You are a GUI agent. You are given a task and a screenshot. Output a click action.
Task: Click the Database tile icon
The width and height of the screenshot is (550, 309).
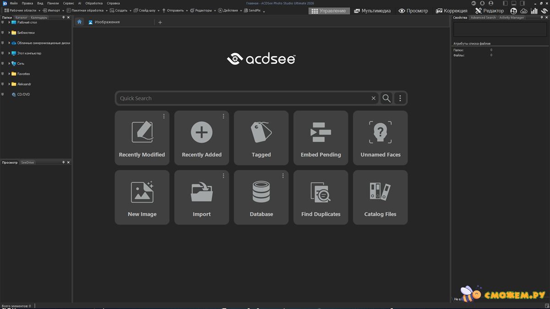tap(261, 192)
